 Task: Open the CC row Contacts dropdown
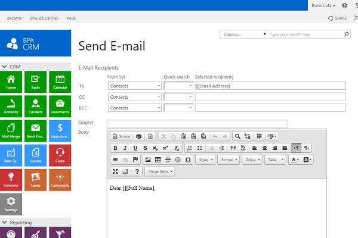point(135,97)
